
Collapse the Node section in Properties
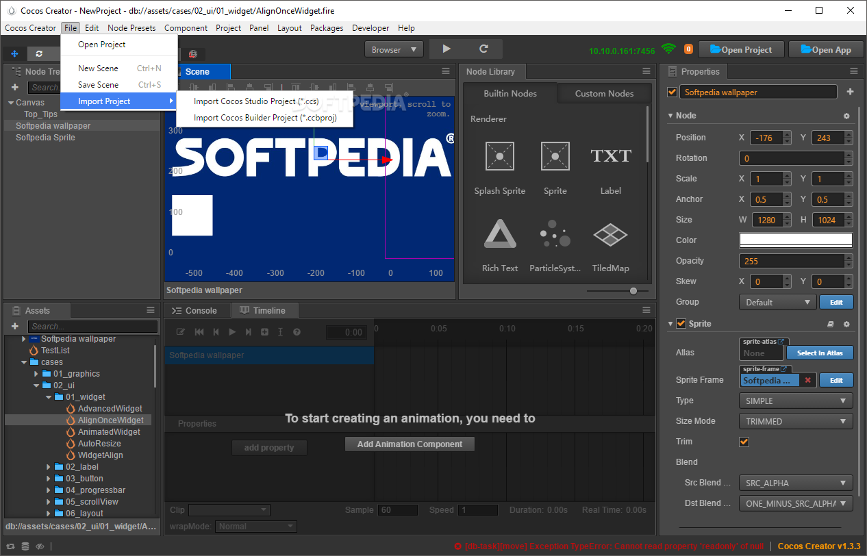pos(670,116)
